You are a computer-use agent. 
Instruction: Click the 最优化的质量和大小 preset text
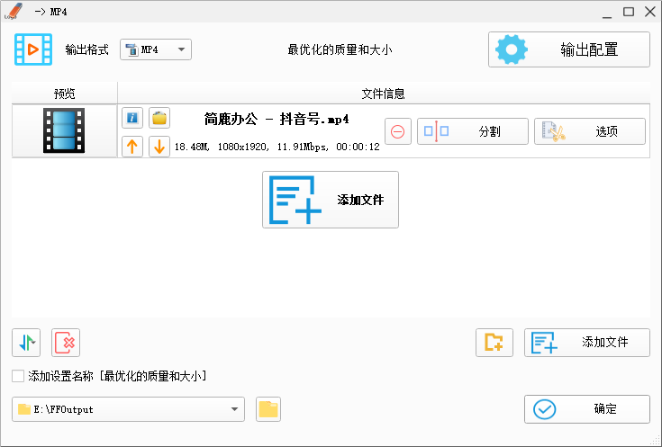click(340, 49)
